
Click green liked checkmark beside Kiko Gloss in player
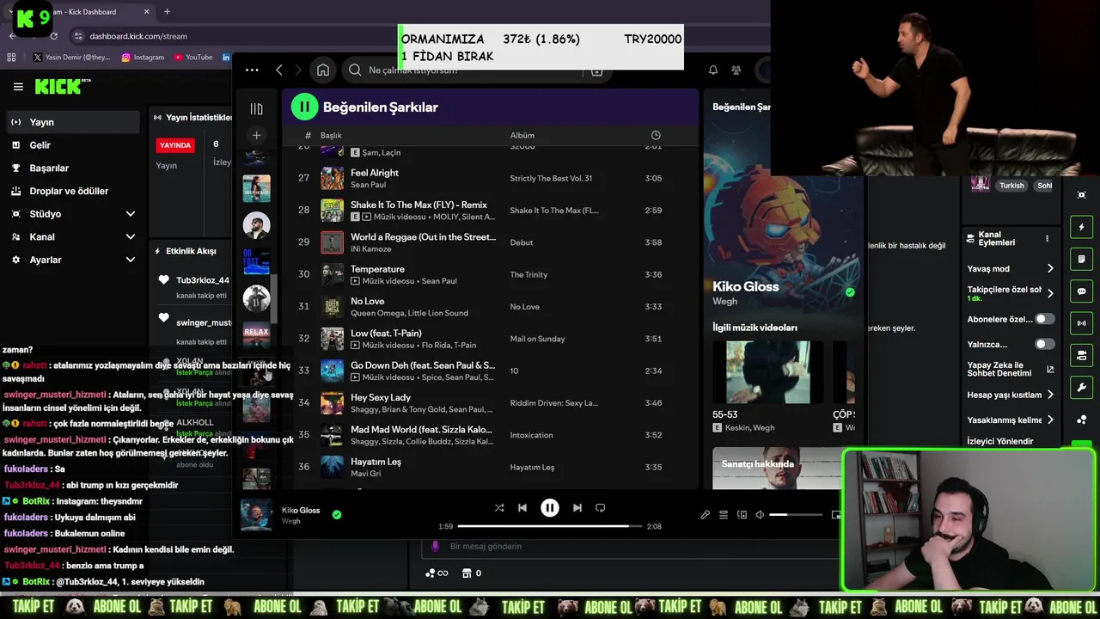[x=337, y=515]
